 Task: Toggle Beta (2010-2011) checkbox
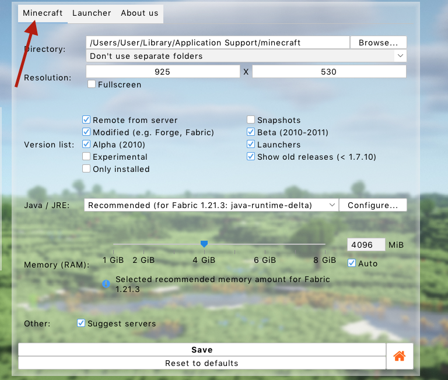251,132
